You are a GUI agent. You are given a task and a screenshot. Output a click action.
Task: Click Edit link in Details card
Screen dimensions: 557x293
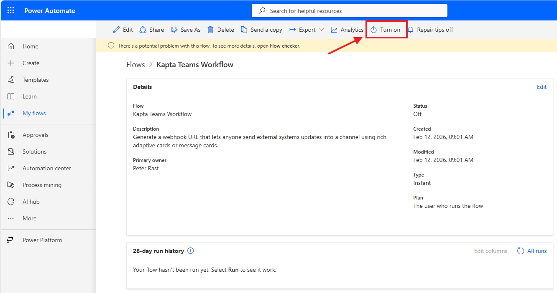tap(542, 87)
